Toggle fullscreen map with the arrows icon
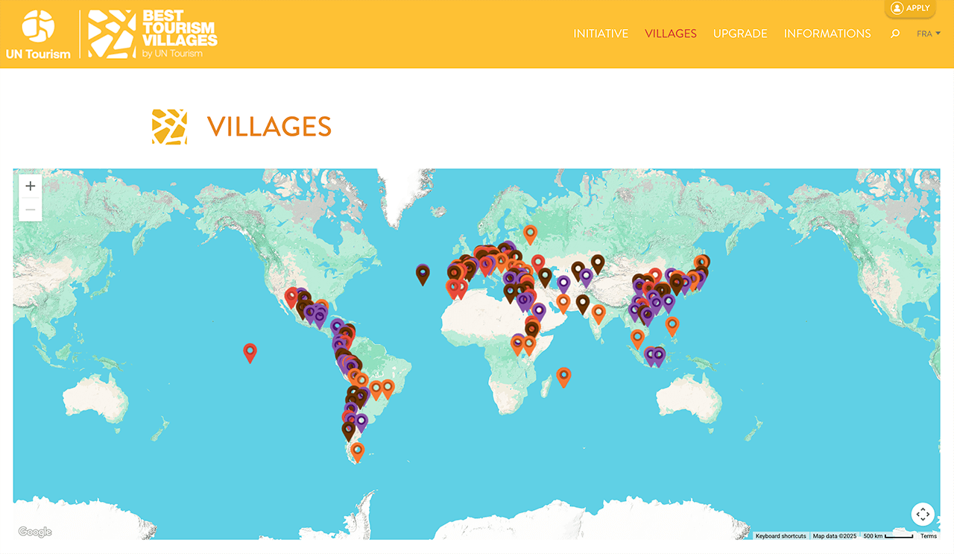This screenshot has width=954, height=554. click(923, 514)
